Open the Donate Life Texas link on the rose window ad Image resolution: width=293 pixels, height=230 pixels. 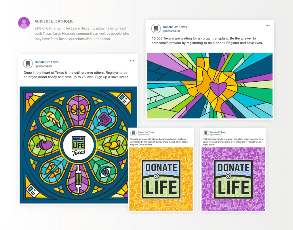pos(47,62)
